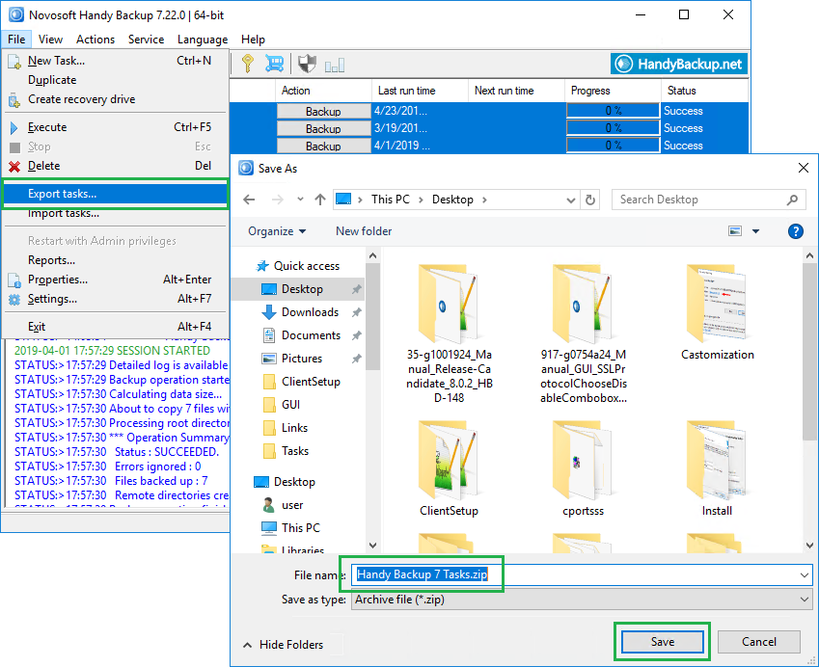Expand the This PC breadcrumb chevron
Viewport: 819px width, 667px height.
coord(421,200)
